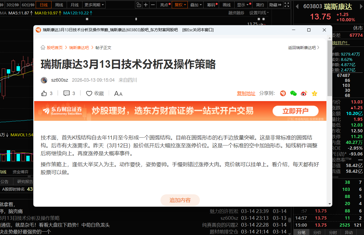Open 复权 adjustment dropdown
Screen dimensions: 364x235
(x=180, y=5)
